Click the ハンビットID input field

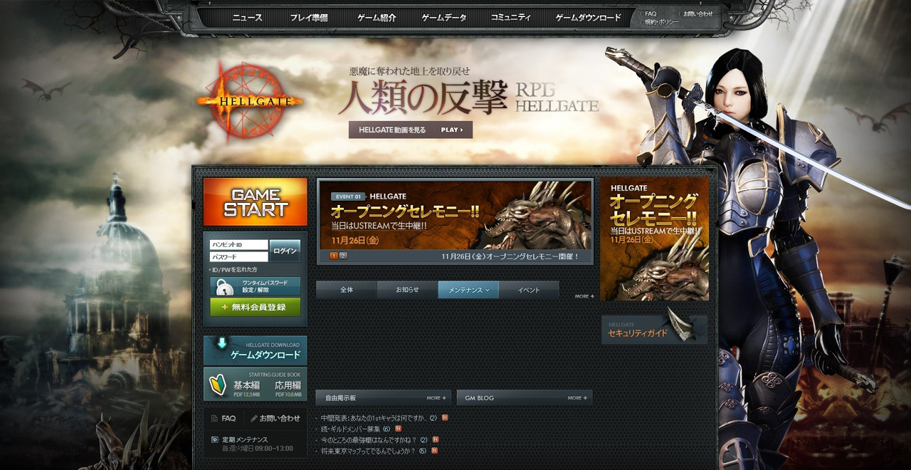coord(238,245)
